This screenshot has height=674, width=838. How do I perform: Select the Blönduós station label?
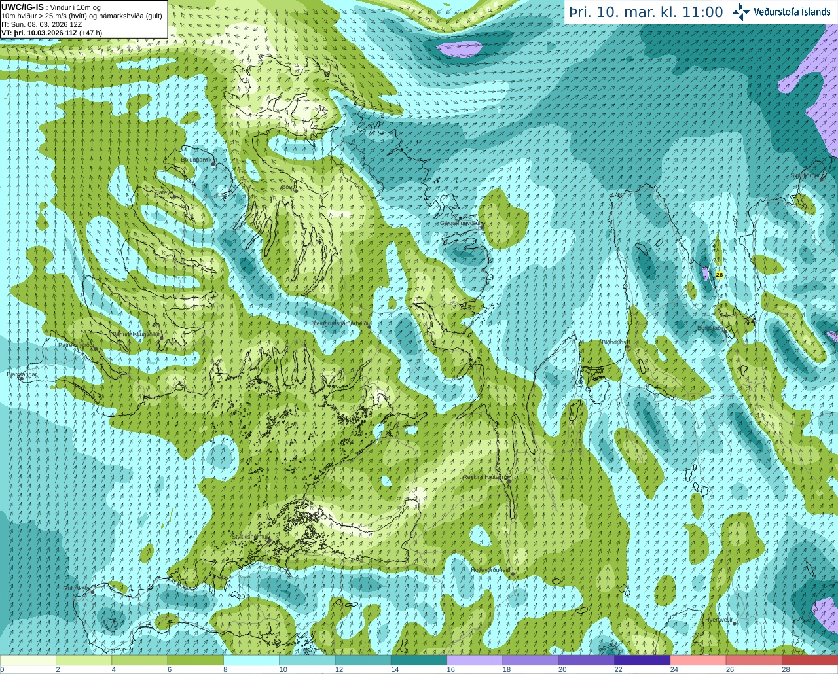(x=614, y=342)
